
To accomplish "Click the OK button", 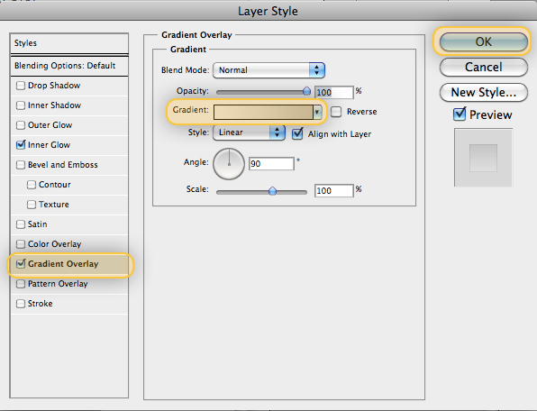I will click(x=483, y=41).
